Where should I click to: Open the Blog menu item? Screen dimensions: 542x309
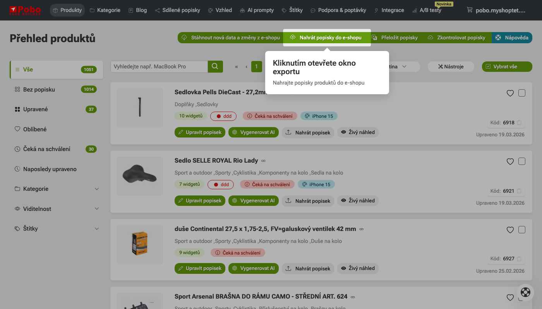pyautogui.click(x=137, y=10)
